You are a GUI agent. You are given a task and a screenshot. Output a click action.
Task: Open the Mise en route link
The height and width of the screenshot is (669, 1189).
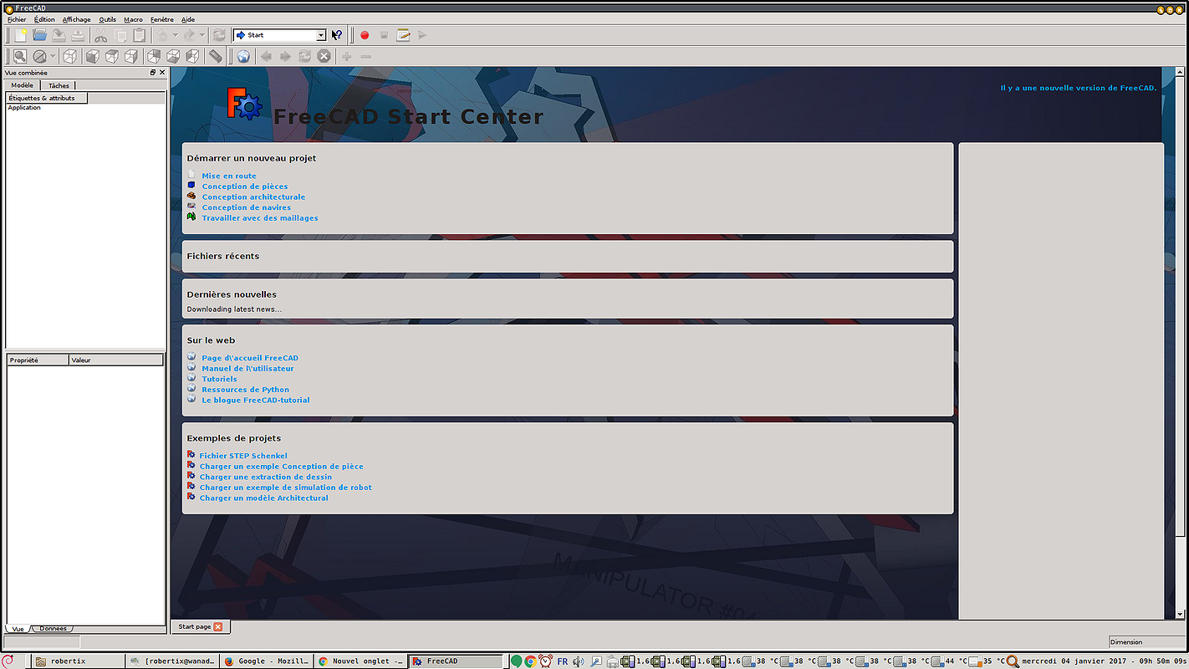(229, 176)
